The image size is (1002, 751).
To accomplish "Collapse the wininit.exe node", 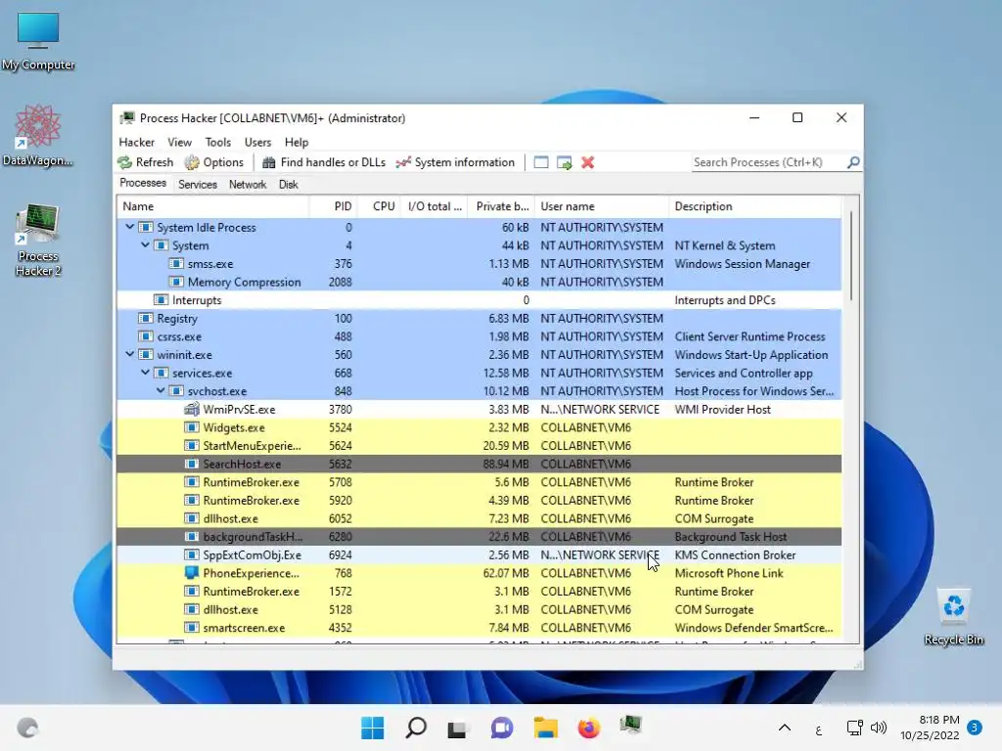I will (x=130, y=354).
